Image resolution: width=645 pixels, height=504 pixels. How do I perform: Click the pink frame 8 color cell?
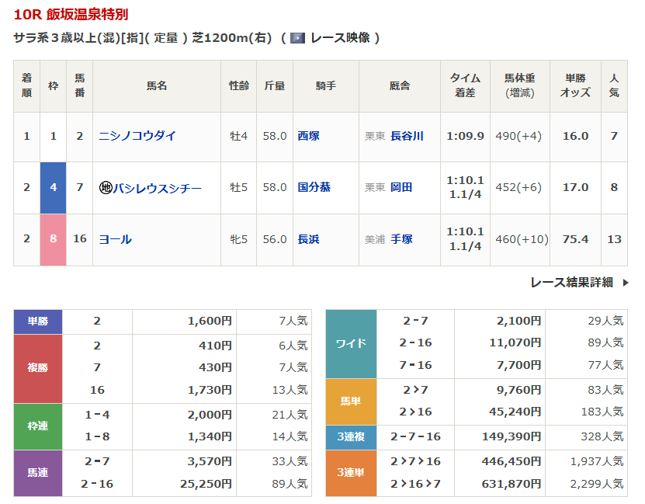(x=53, y=239)
